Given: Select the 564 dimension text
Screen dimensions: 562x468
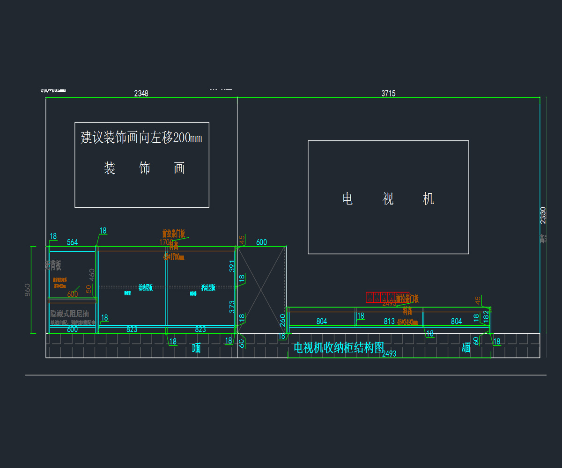Looking at the screenshot, I should (72, 242).
